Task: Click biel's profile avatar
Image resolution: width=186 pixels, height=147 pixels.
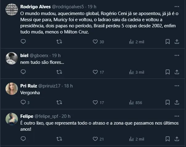Action: (12, 58)
